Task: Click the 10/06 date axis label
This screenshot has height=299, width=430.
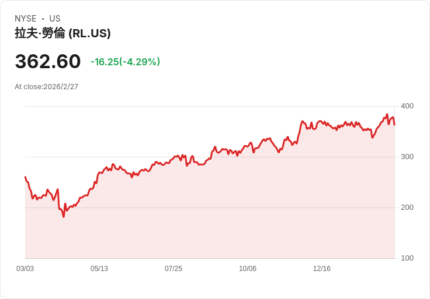Action: click(x=248, y=268)
